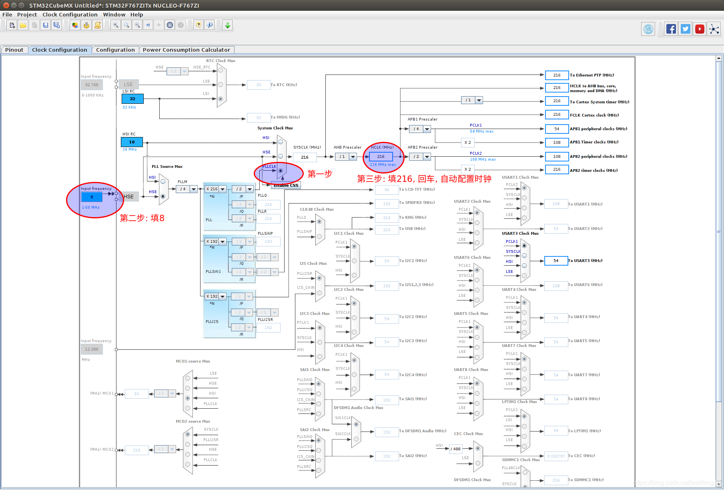Open the main PLL /P divider dropdown
The width and height of the screenshot is (724, 490).
tap(250, 189)
